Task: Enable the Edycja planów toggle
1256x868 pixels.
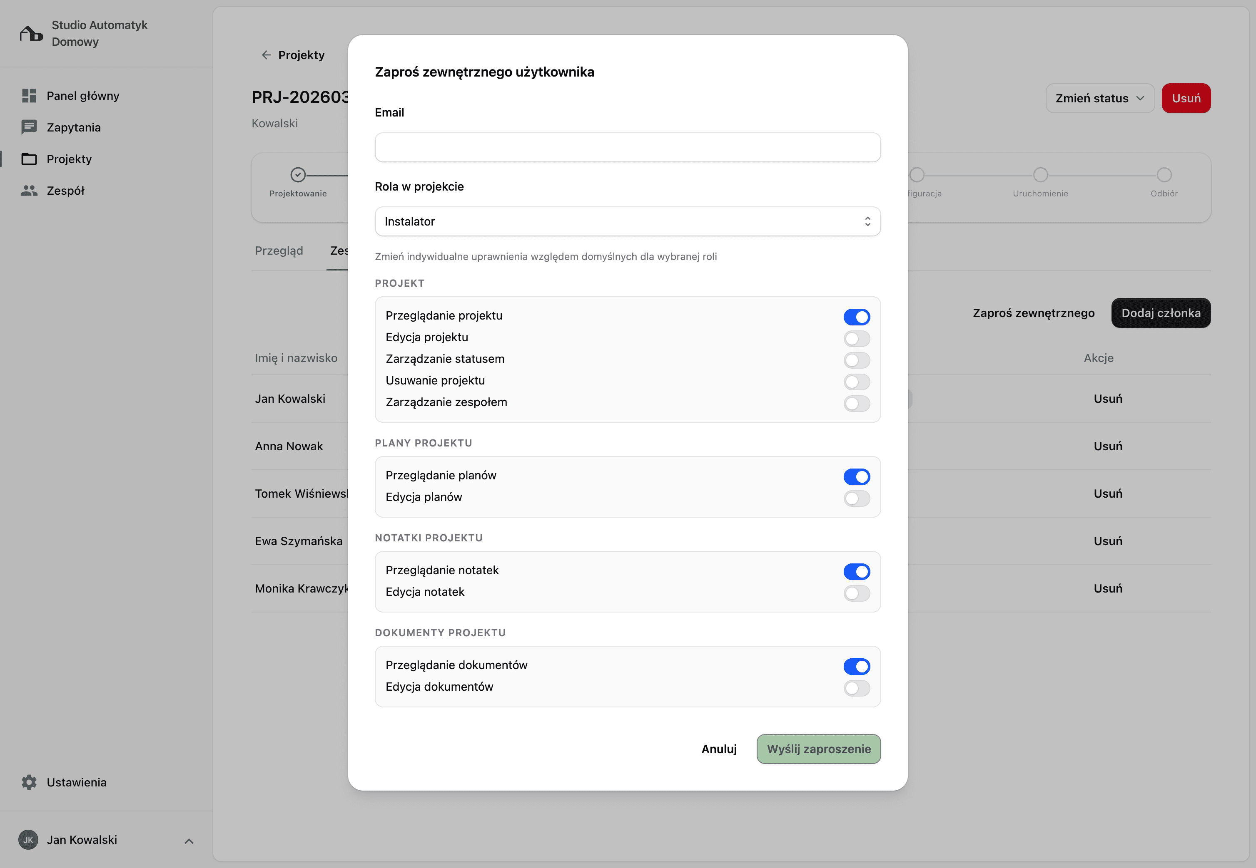Action: (856, 498)
